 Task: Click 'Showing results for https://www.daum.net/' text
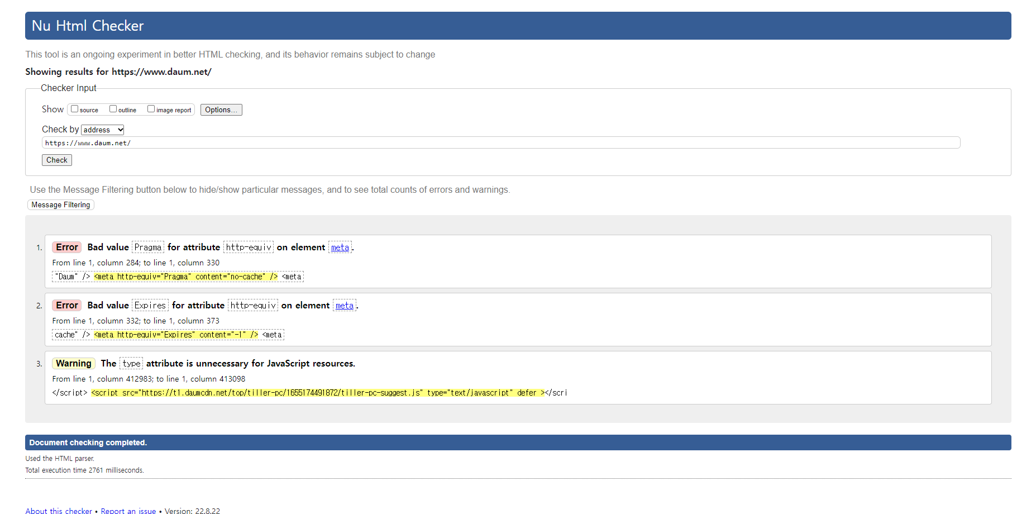[x=118, y=72]
